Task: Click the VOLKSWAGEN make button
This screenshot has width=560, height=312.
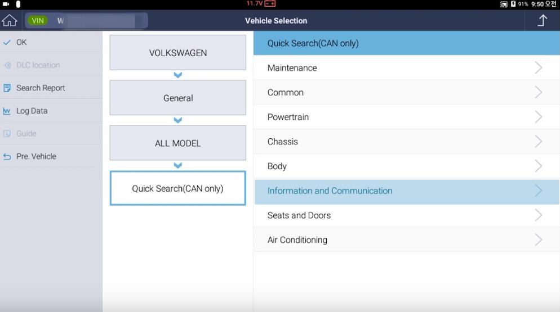Action: point(178,53)
